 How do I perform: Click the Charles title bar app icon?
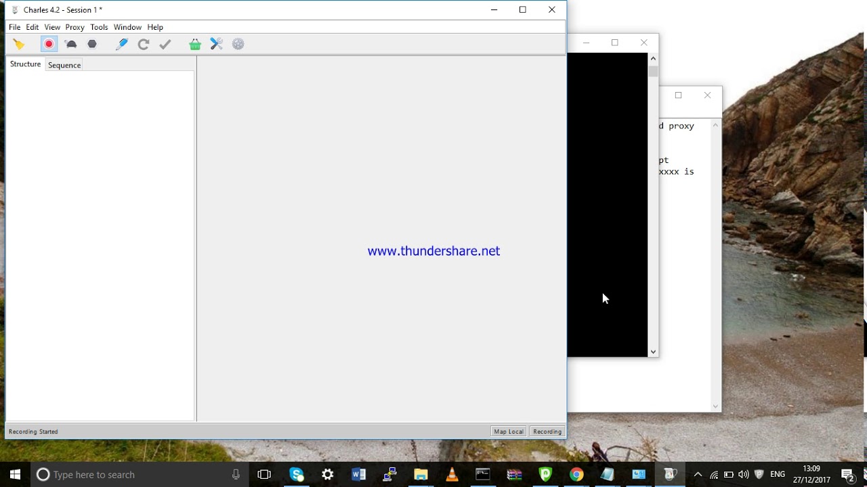tap(15, 10)
